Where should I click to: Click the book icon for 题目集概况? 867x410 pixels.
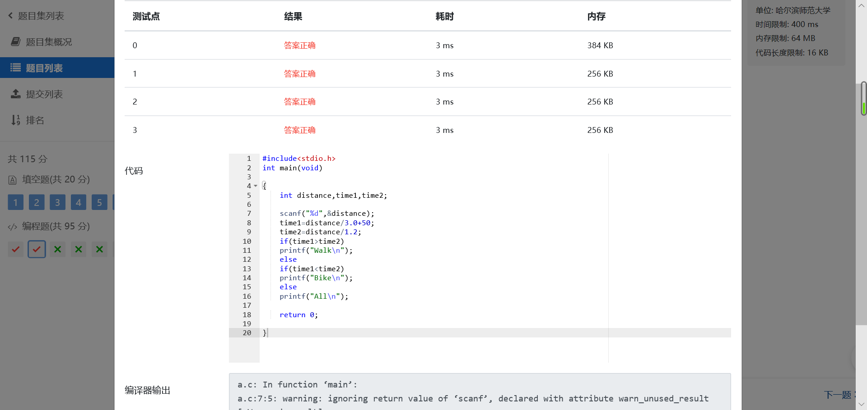click(x=16, y=42)
